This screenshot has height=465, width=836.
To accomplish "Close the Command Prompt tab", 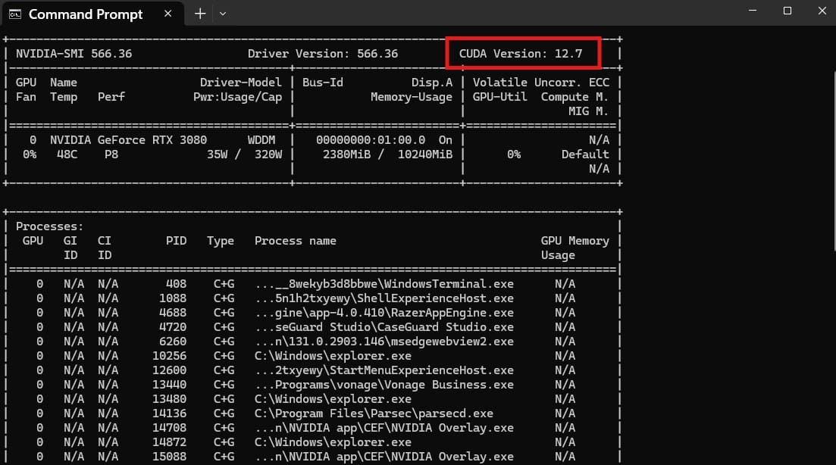I will click(168, 13).
